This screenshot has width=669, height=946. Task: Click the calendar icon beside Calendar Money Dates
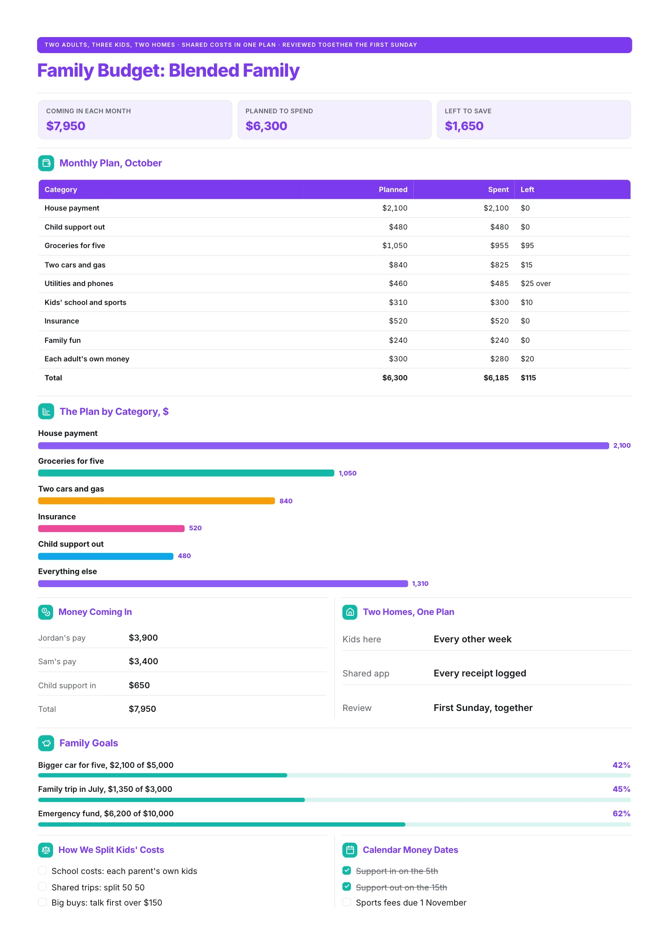(350, 850)
